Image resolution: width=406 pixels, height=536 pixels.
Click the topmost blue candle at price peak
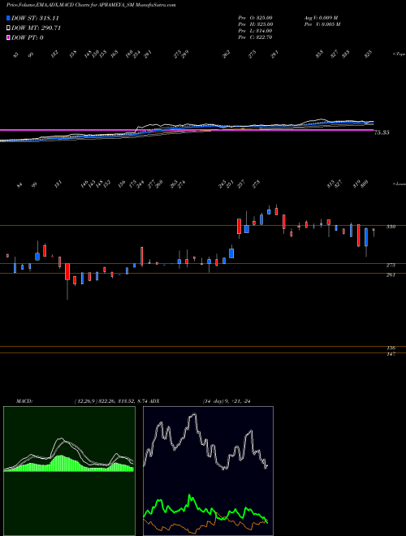pos(269,212)
